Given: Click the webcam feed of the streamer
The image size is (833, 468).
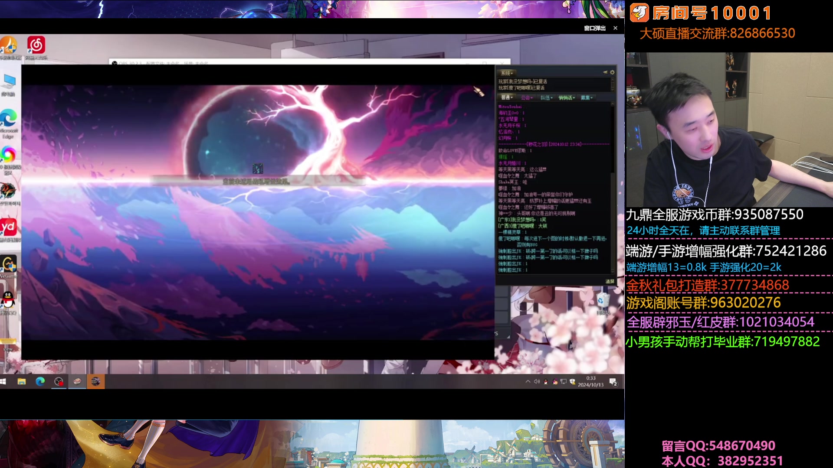Looking at the screenshot, I should [729, 129].
